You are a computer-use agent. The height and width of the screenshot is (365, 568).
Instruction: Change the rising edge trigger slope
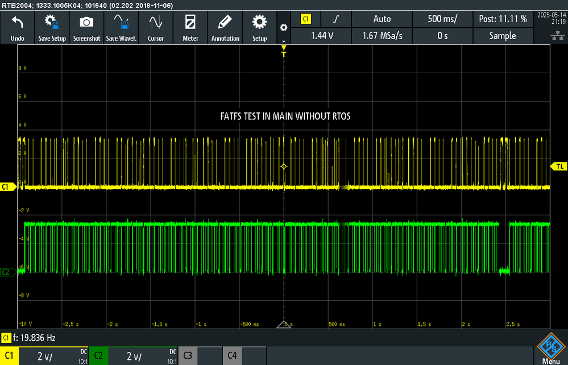pos(336,19)
